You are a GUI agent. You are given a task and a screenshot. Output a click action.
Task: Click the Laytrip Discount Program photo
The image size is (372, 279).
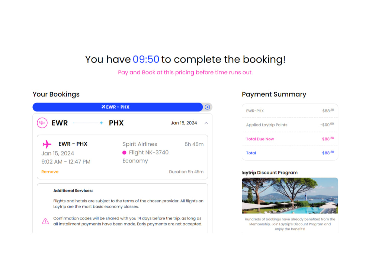pyautogui.click(x=290, y=195)
